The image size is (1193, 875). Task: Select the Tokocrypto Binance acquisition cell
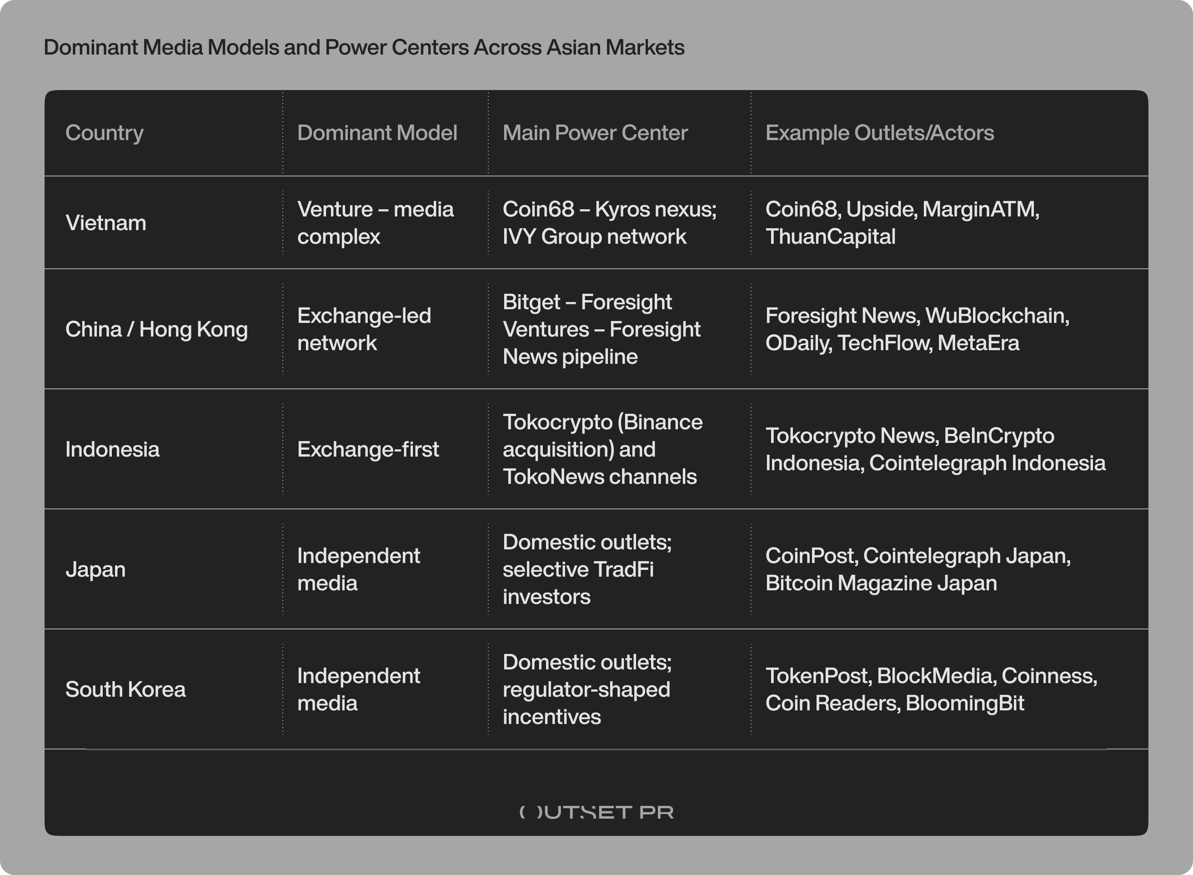[x=603, y=448]
